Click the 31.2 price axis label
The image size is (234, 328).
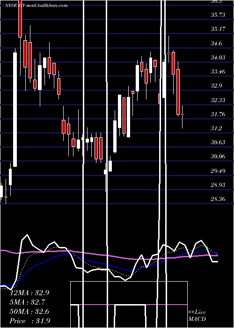[x=216, y=128]
